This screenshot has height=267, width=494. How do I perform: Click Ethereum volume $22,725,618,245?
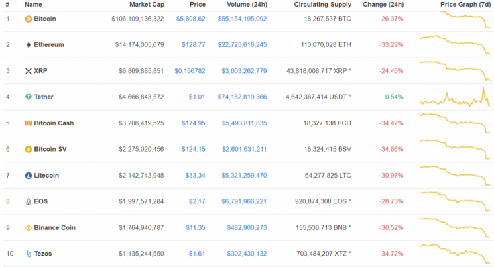click(243, 44)
